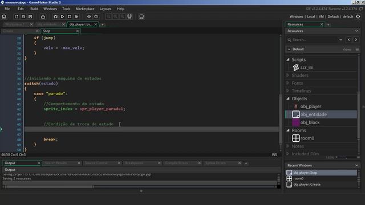365x205 pixels.
Task: Expand the Timelines folder
Action: (288, 91)
